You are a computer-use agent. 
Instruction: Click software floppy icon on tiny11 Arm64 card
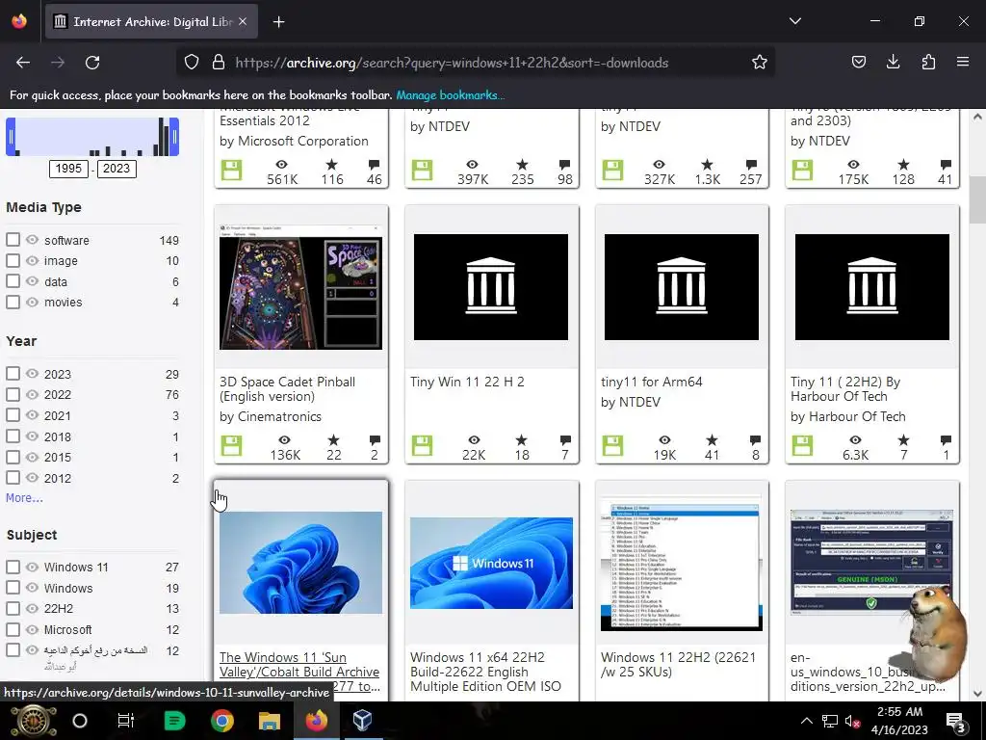click(x=612, y=445)
